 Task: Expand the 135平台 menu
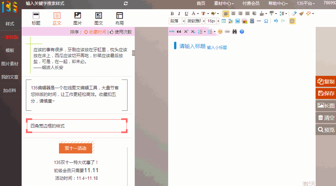pyautogui.click(x=306, y=3)
